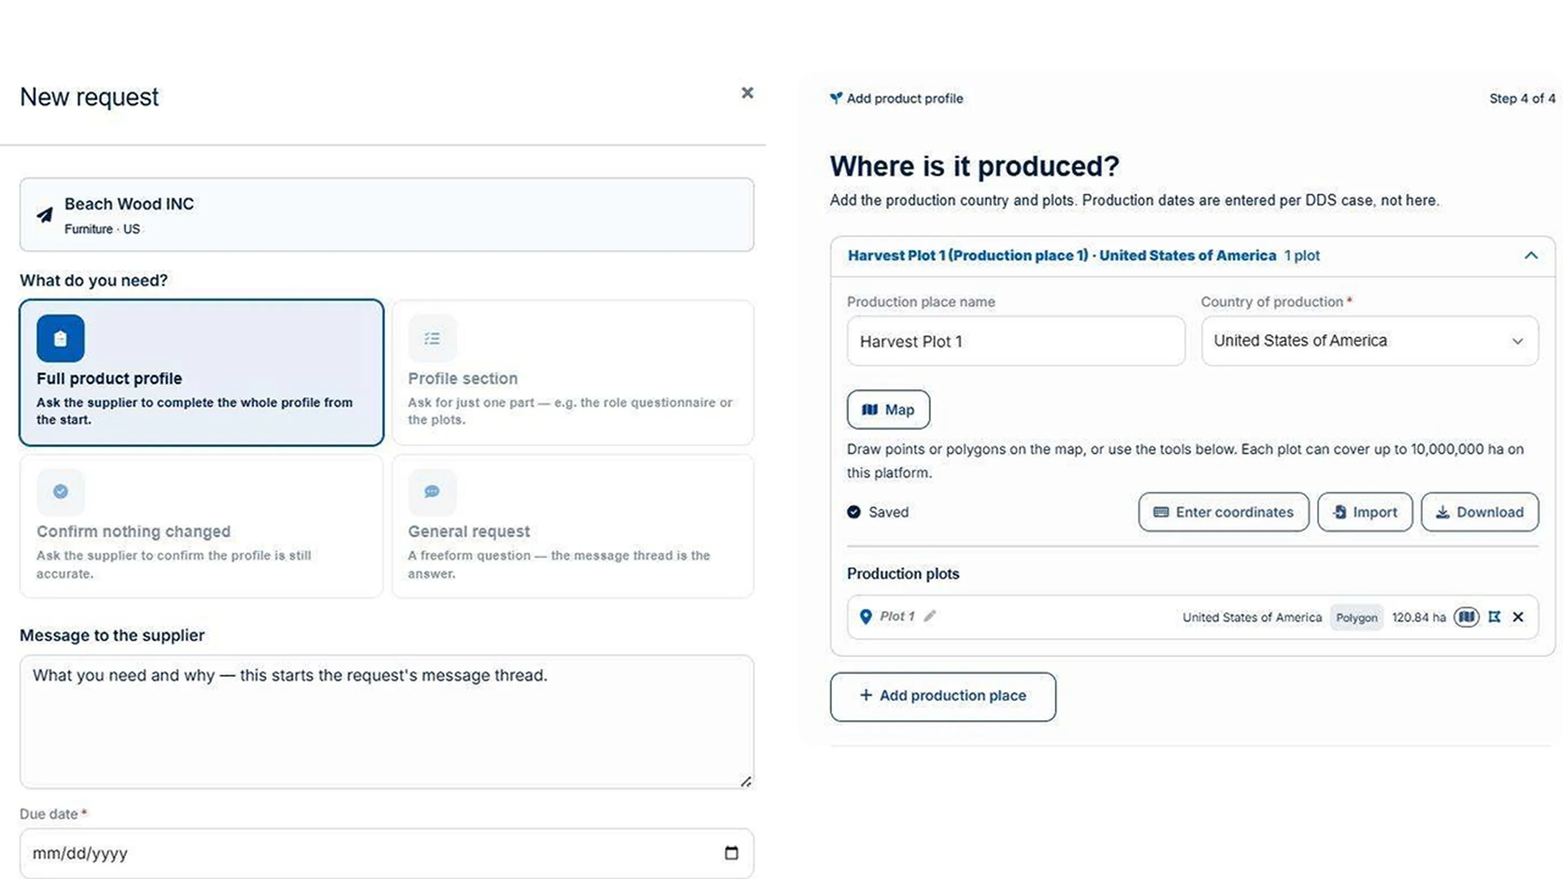
Task: Click the clipboard icon in Full product profile
Action: pos(60,338)
